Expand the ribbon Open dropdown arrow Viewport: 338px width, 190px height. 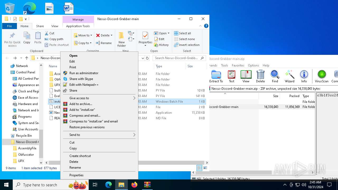pos(168,33)
